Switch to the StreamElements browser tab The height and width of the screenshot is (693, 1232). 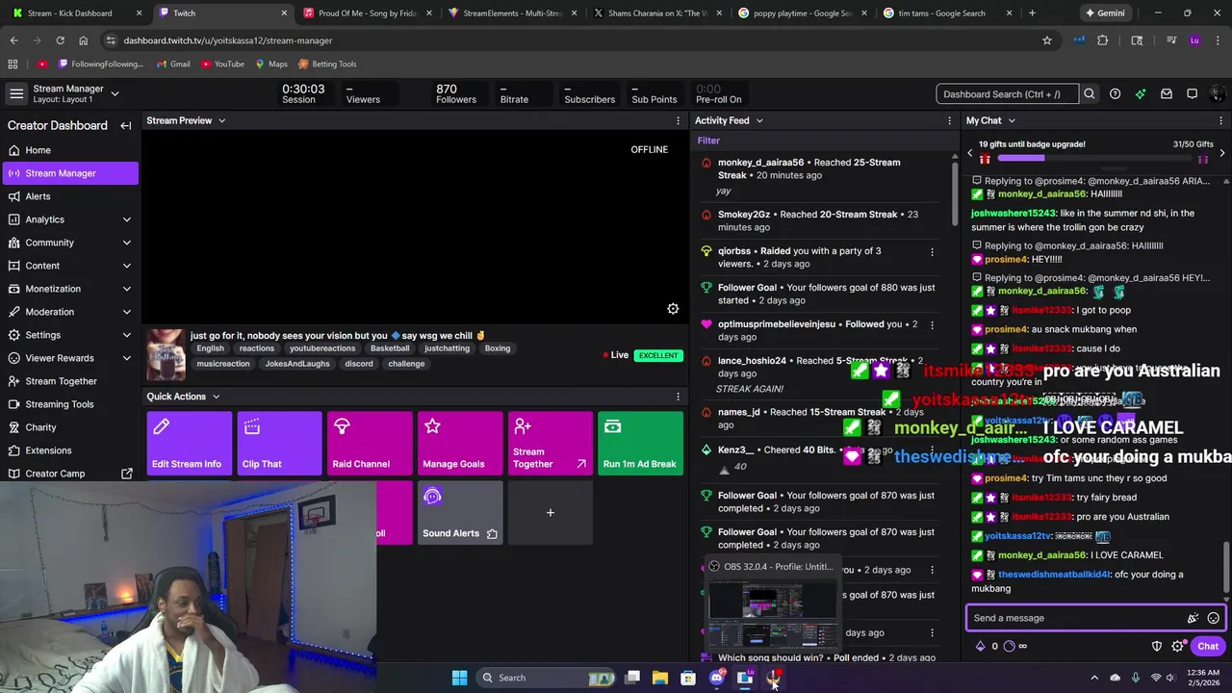511,13
